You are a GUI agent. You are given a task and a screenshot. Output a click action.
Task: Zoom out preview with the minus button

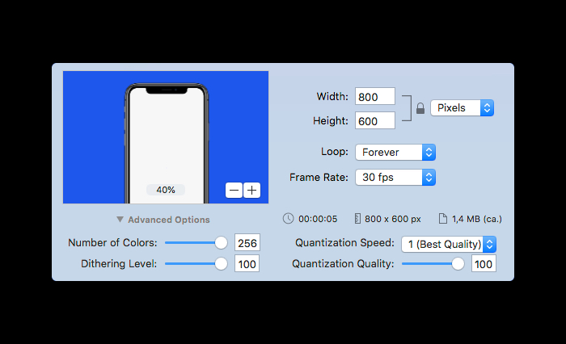234,190
